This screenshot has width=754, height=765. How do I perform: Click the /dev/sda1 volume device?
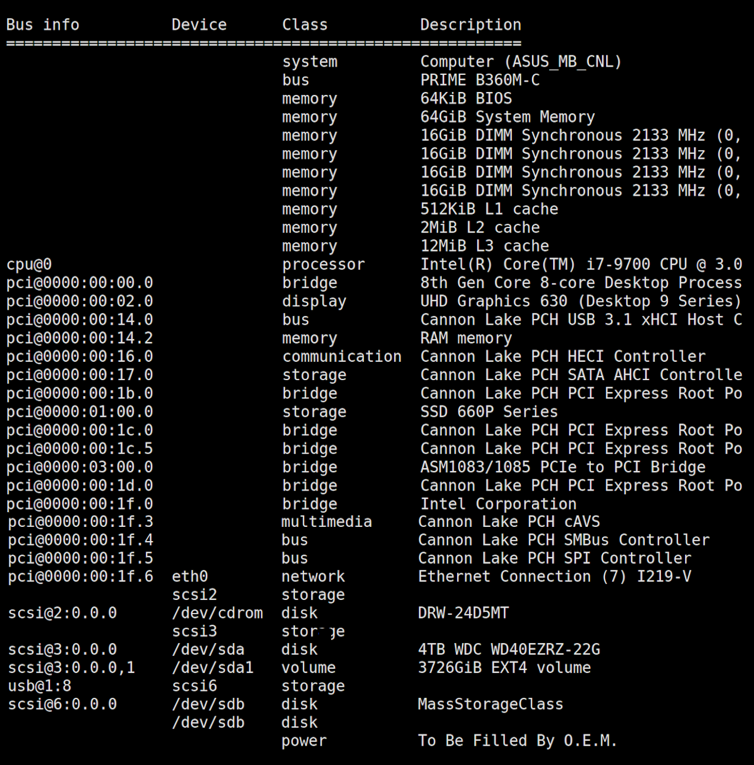pos(213,668)
